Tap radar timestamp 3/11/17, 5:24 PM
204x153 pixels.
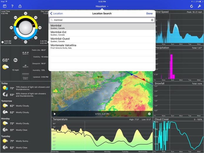coord(102,114)
